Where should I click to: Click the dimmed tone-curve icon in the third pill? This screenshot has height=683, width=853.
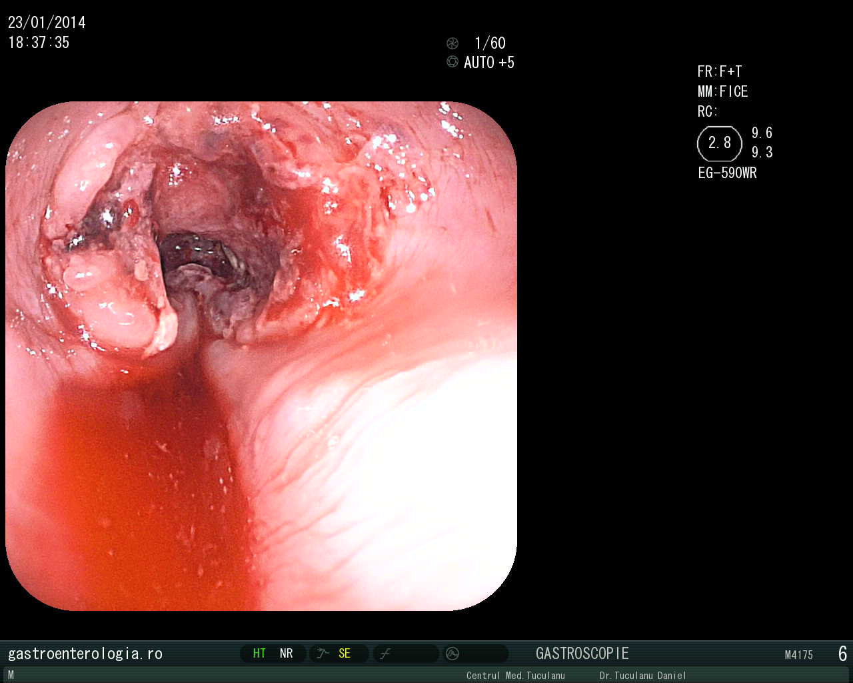[385, 654]
